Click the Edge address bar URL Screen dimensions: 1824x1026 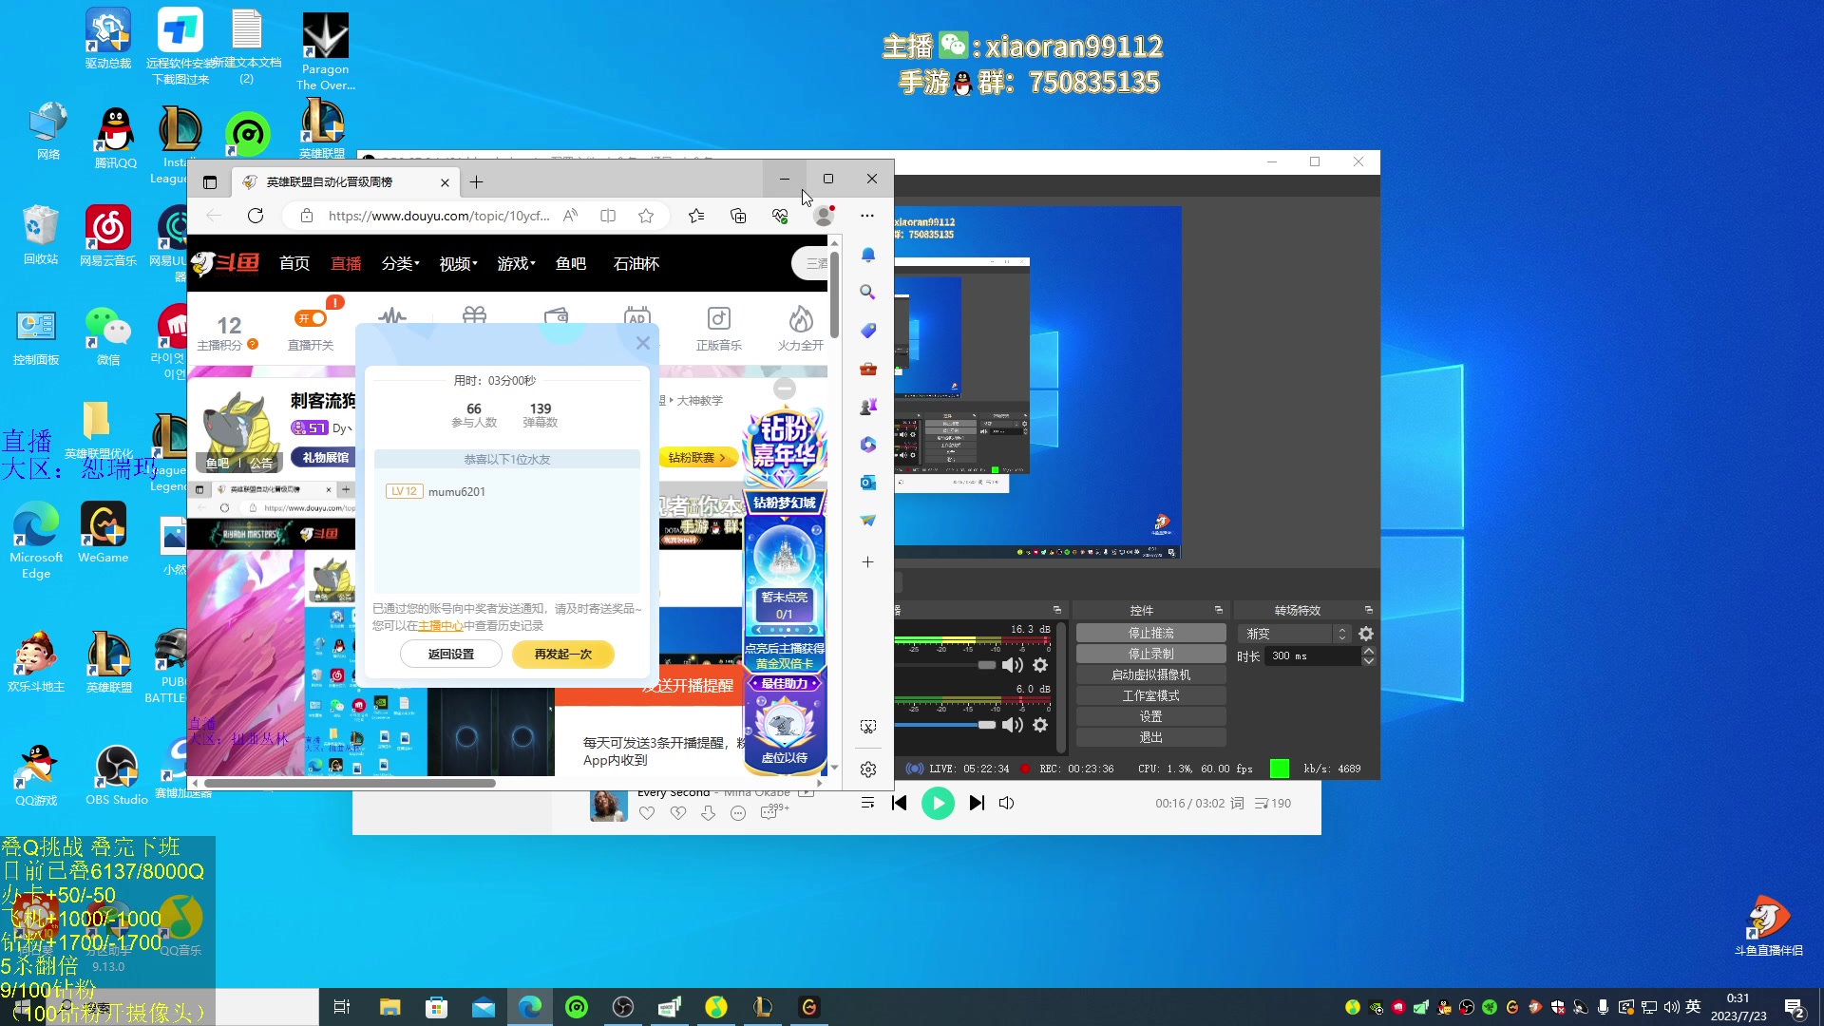[439, 216]
